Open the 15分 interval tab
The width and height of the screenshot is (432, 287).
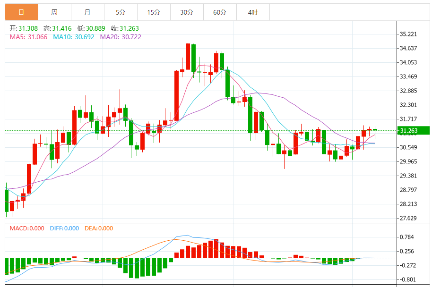[154, 12]
